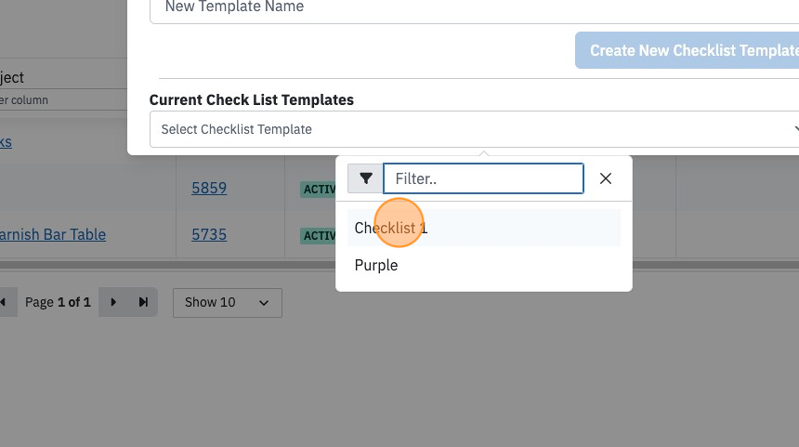Go to next page arrow
This screenshot has height=447, width=799.
coord(113,302)
